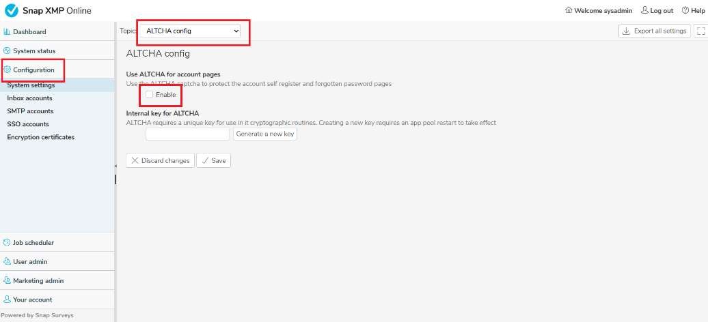Open SMTP accounts page

pos(30,111)
